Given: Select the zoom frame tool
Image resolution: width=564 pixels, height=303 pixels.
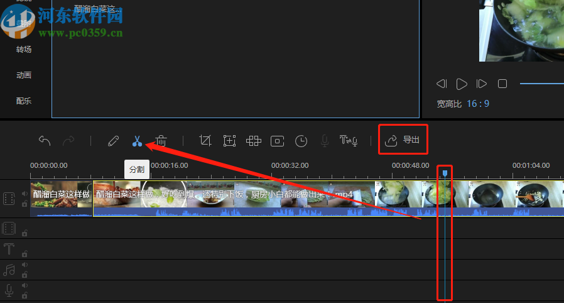Looking at the screenshot, I should coord(229,141).
